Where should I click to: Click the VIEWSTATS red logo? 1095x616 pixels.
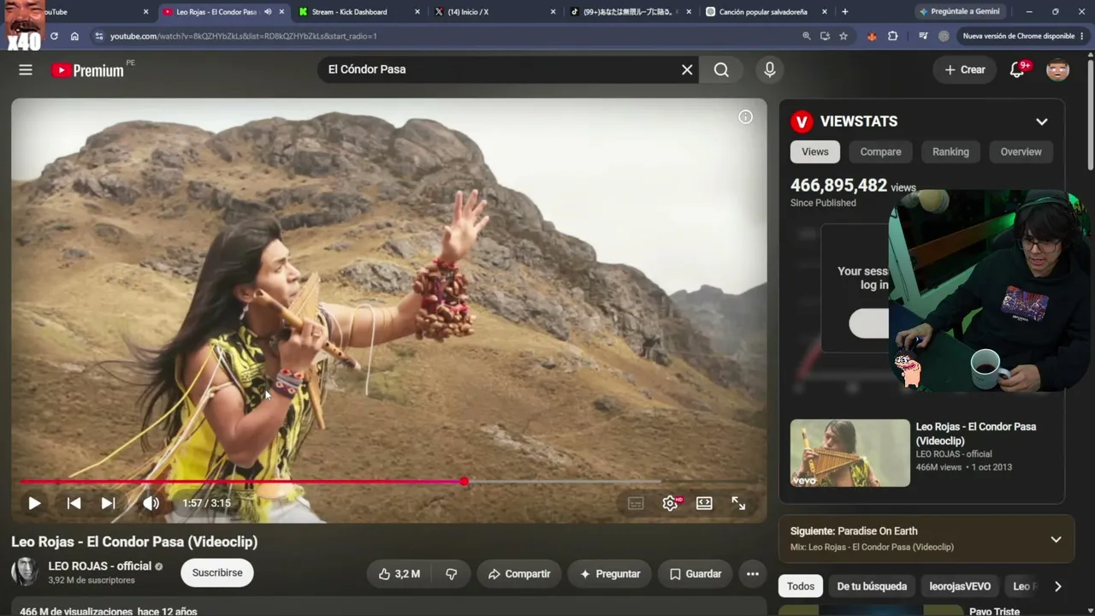click(x=802, y=121)
